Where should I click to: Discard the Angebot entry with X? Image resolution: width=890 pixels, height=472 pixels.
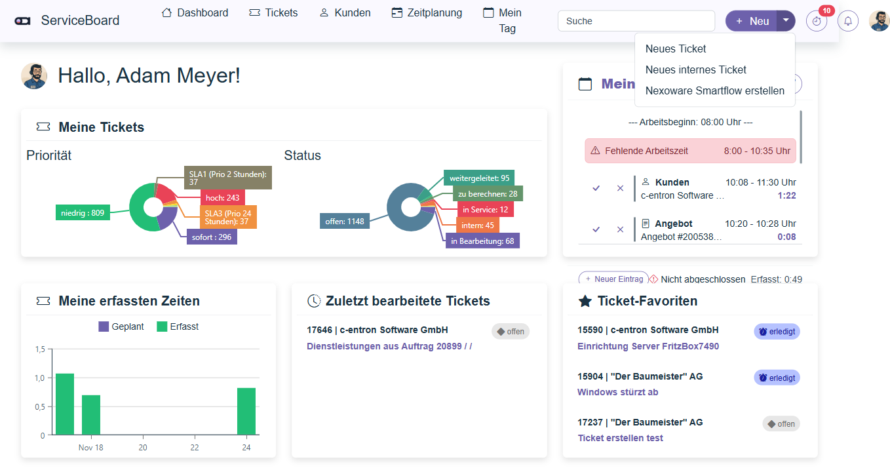(x=620, y=229)
